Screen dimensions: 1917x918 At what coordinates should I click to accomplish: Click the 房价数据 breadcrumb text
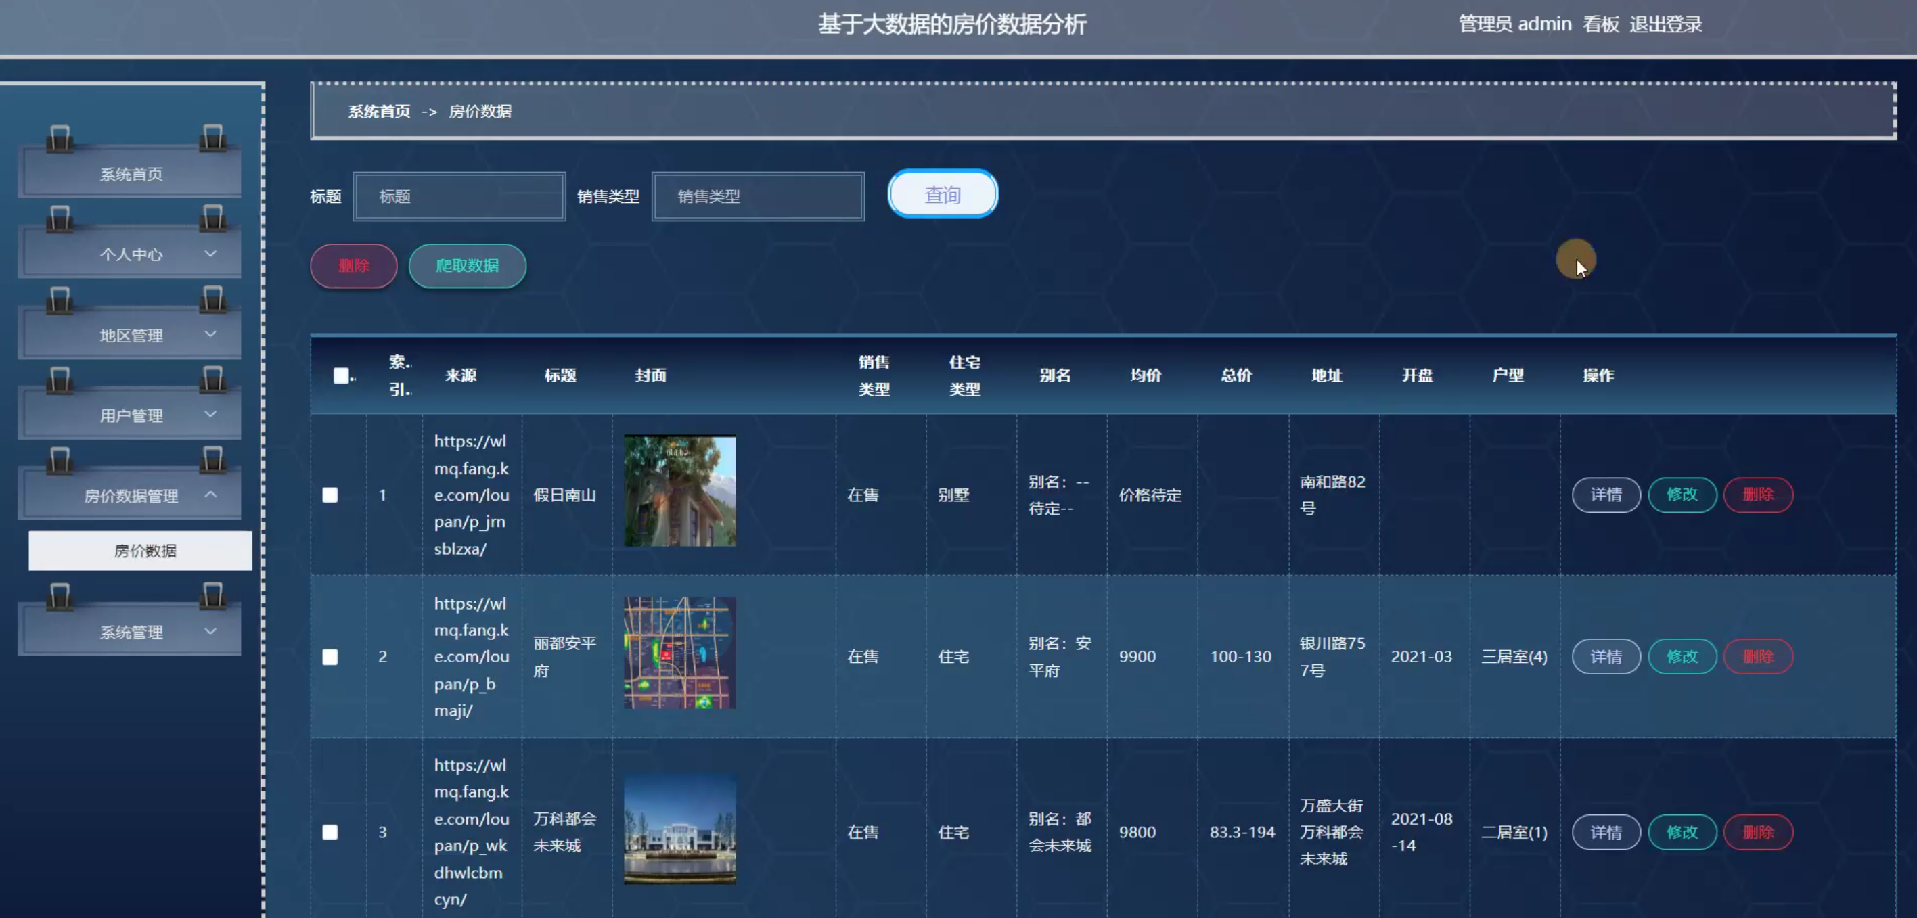pos(480,112)
